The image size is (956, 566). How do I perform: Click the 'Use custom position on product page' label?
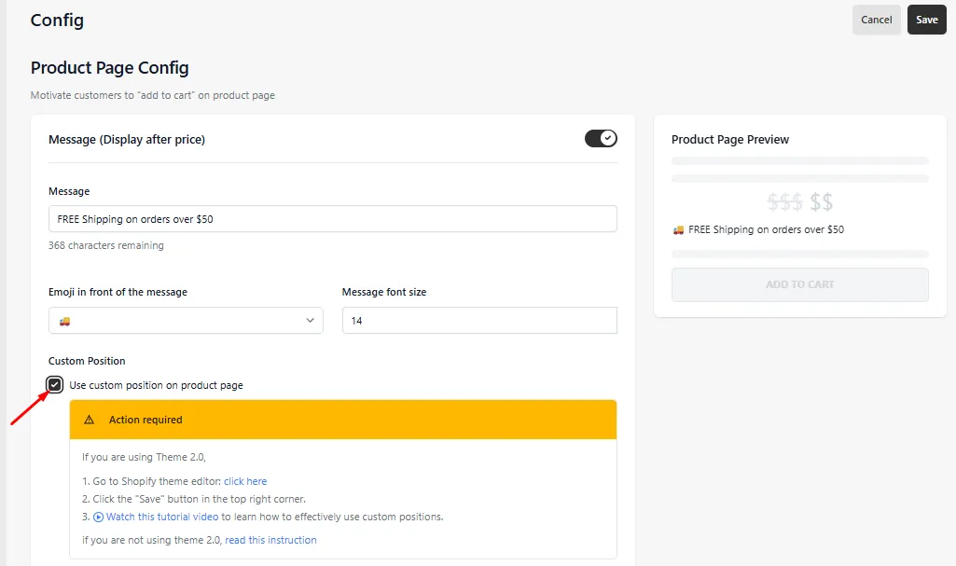coord(156,385)
